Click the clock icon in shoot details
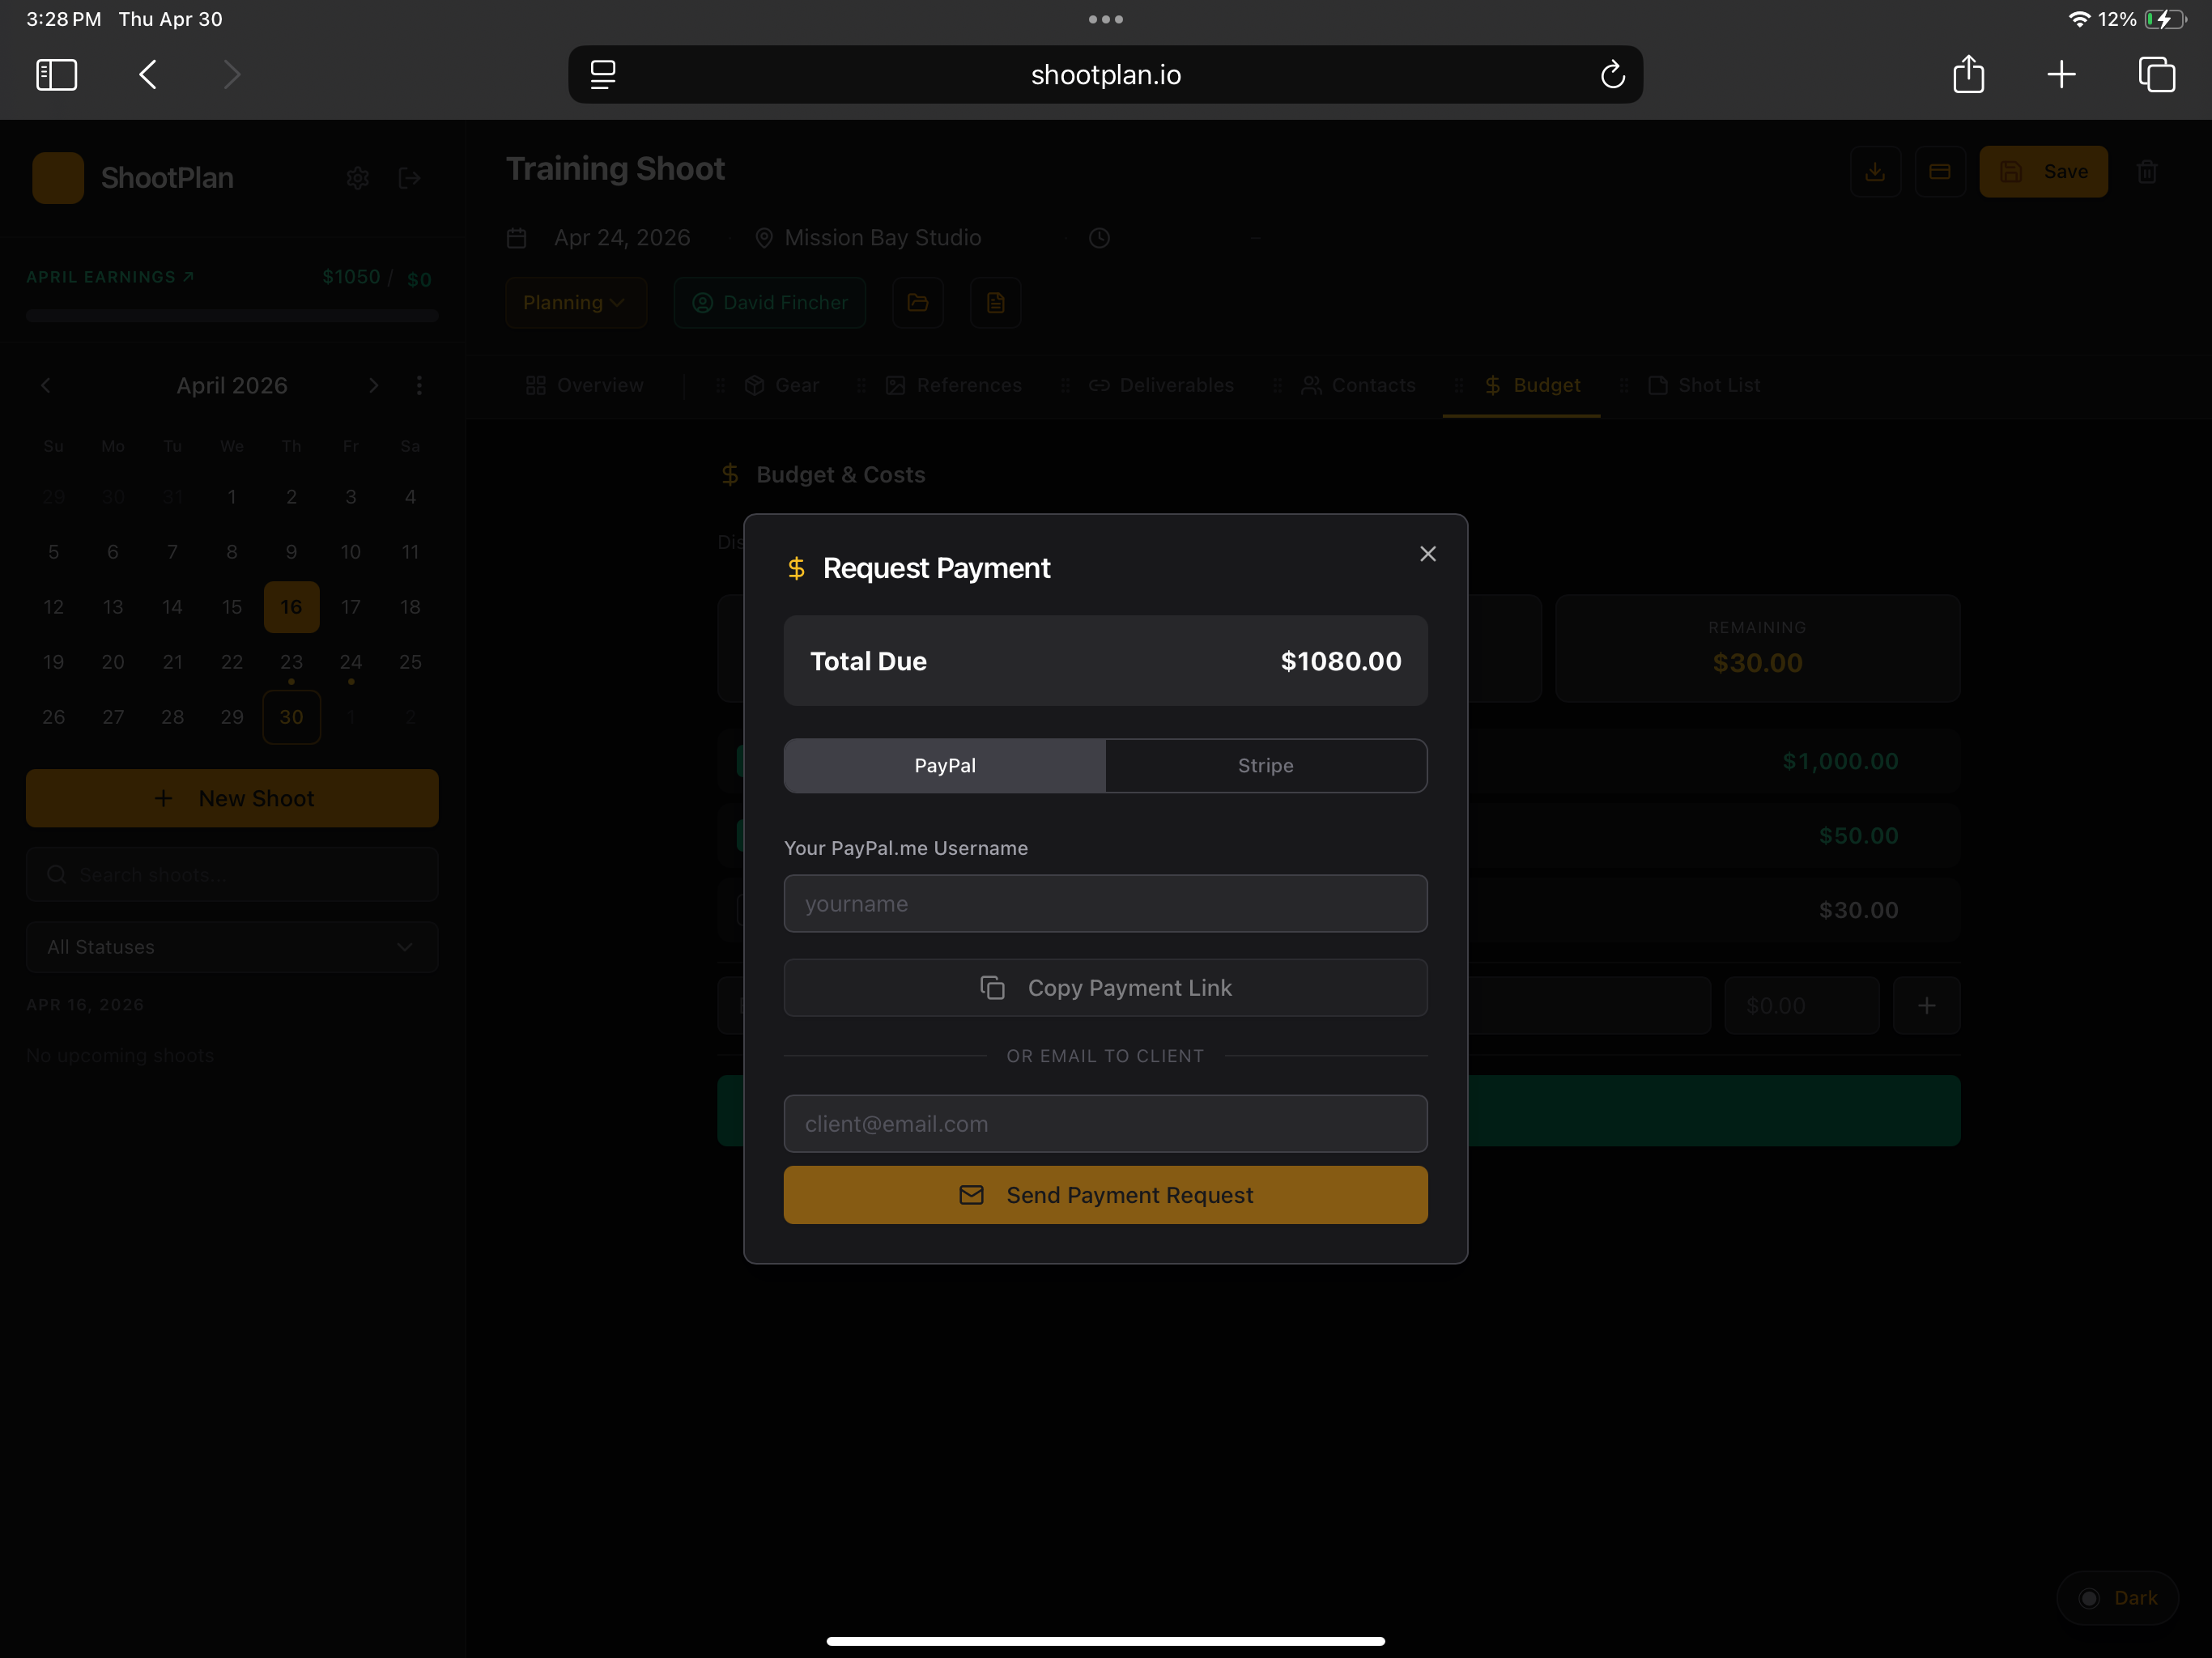2212x1658 pixels. (1099, 238)
